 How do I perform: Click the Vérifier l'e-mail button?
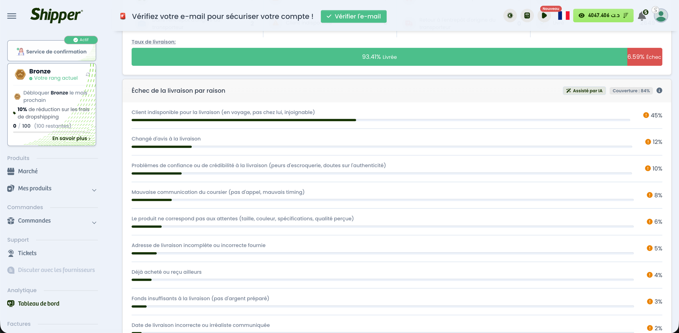coord(353,16)
